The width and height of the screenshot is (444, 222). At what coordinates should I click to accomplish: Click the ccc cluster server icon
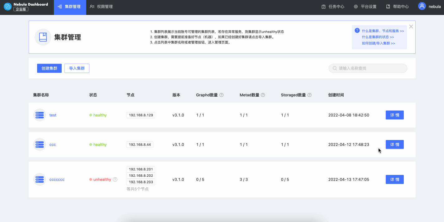pyautogui.click(x=40, y=145)
